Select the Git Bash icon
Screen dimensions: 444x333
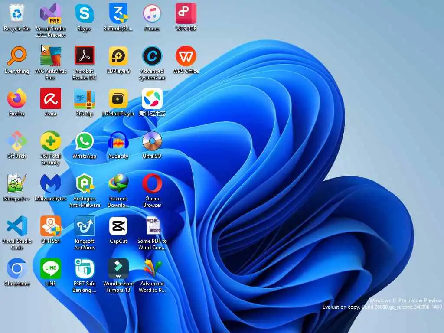(17, 141)
